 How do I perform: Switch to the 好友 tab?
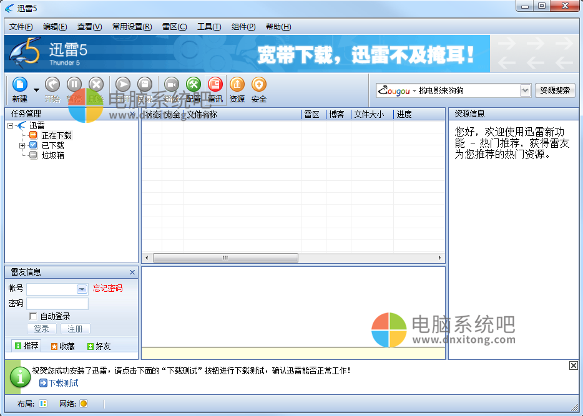tap(99, 346)
